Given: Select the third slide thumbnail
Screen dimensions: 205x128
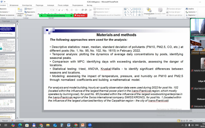Looking at the screenshot, I should (x=8, y=60).
